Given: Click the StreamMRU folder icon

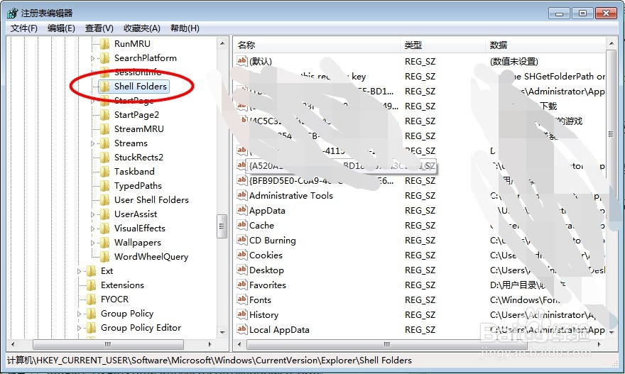Looking at the screenshot, I should [x=104, y=129].
